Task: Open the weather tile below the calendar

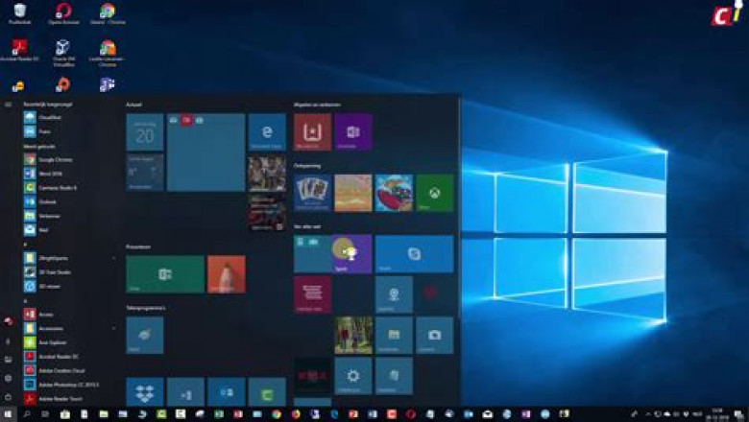Action: click(145, 173)
